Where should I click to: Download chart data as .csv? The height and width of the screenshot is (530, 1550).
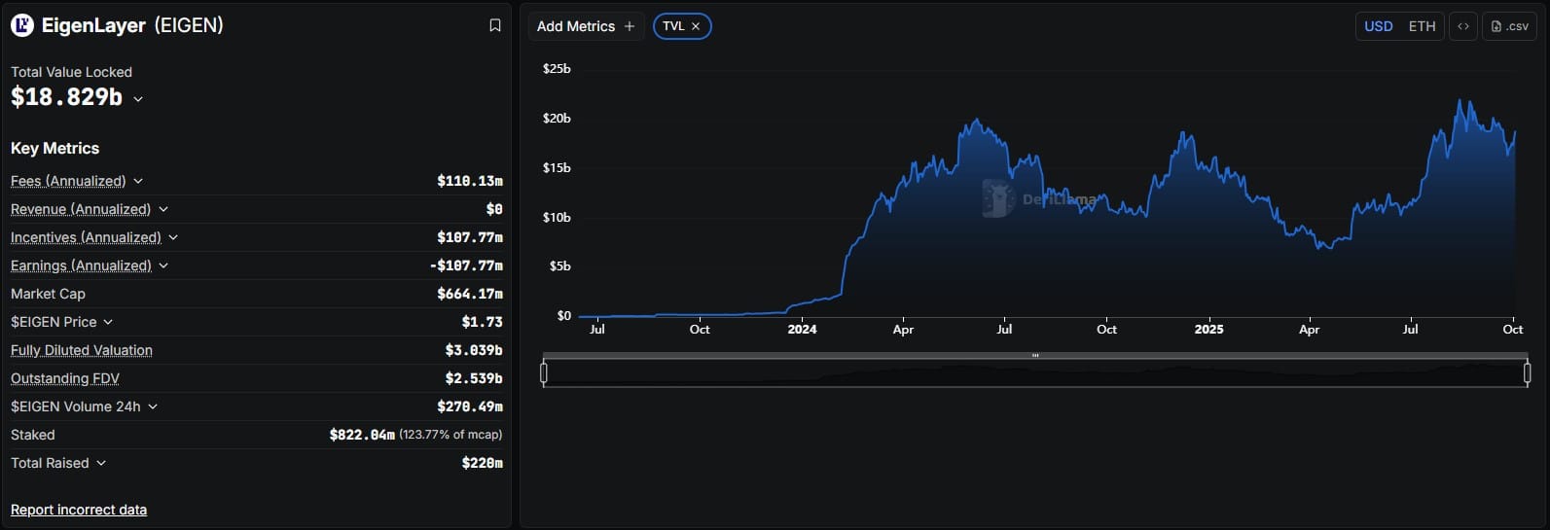tap(1509, 26)
